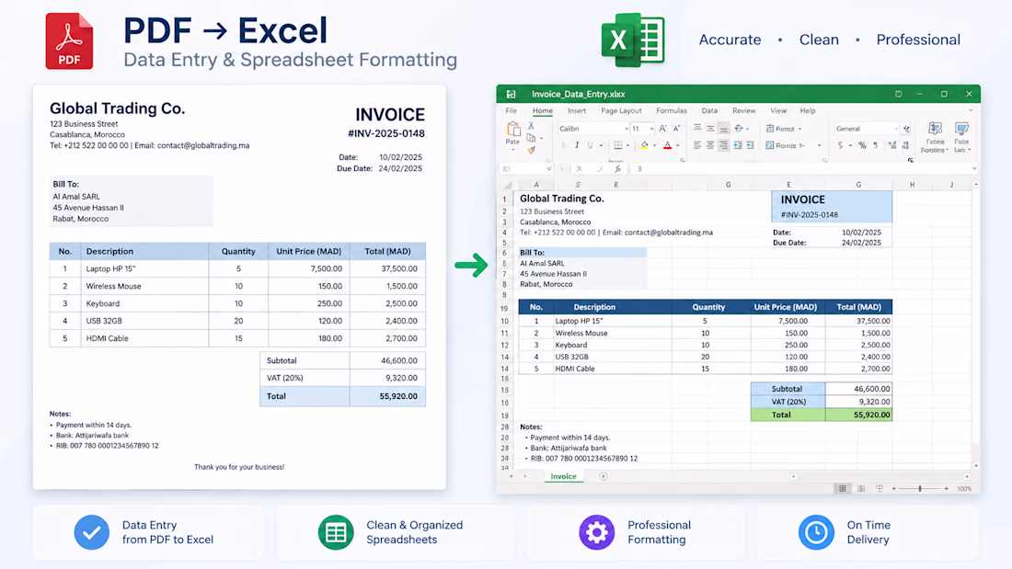Expand the Paste options arrow

(513, 150)
